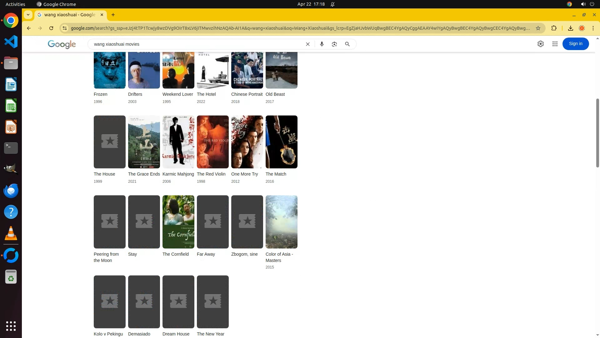Expand the tab search dropdown

coord(28,15)
